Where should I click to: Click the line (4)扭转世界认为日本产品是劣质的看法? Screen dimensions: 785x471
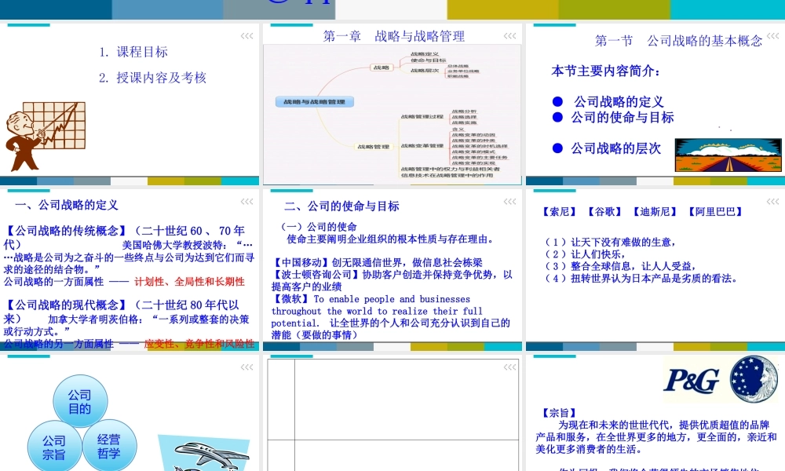(642, 278)
